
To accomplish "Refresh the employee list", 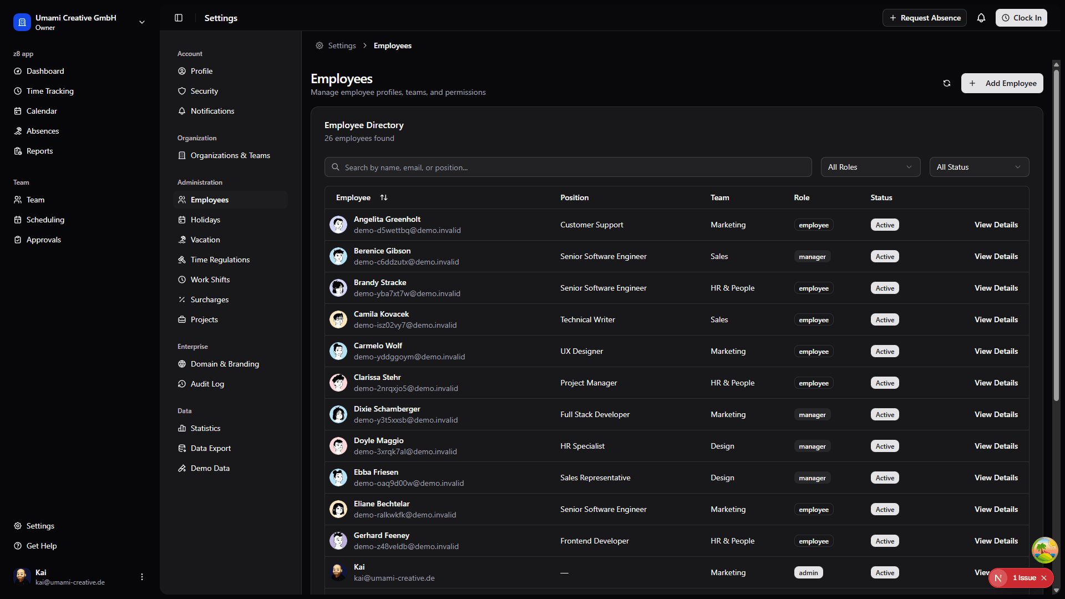I will pyautogui.click(x=947, y=83).
